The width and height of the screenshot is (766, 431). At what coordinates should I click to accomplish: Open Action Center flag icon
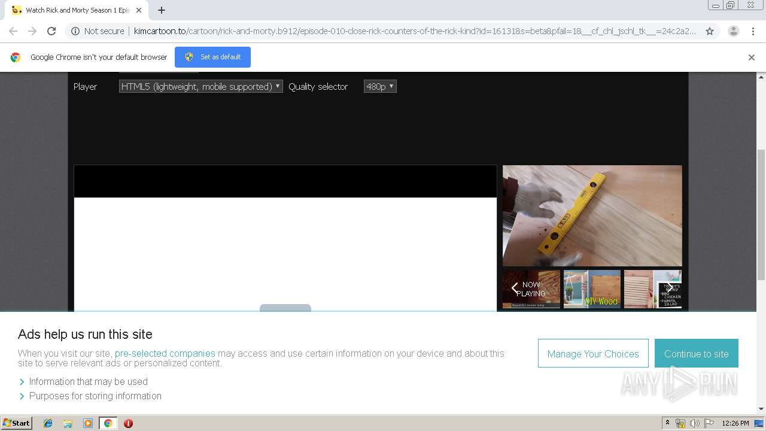(709, 423)
